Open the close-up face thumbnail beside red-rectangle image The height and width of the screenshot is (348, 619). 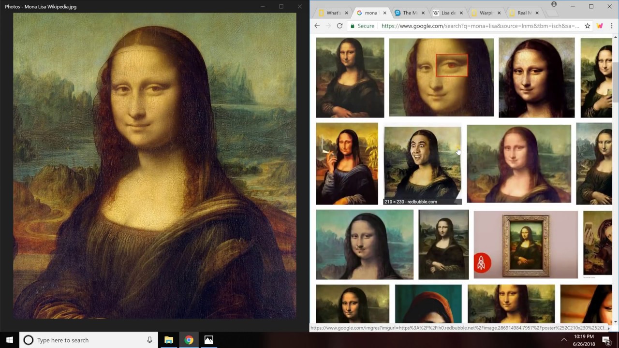[x=537, y=77]
